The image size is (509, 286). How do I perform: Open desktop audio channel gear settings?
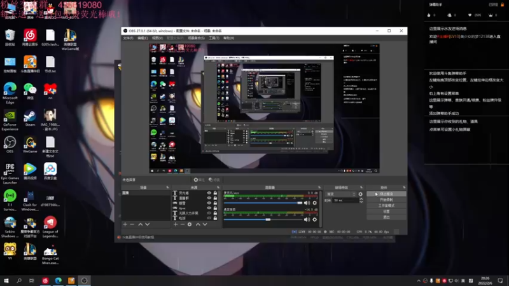[x=314, y=219]
